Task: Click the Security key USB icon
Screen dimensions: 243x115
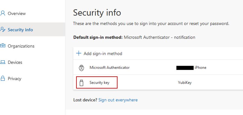Action: tap(81, 83)
